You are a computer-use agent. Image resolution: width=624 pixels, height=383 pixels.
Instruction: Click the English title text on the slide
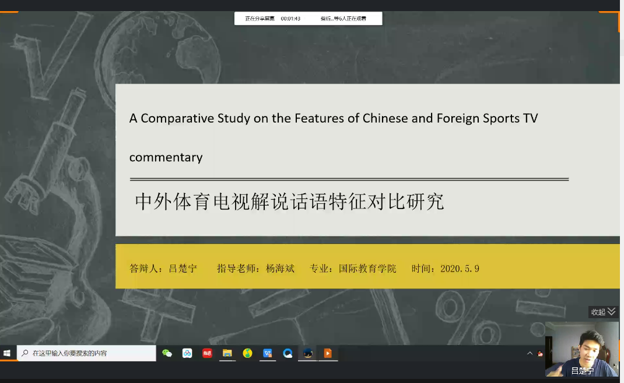[333, 119]
